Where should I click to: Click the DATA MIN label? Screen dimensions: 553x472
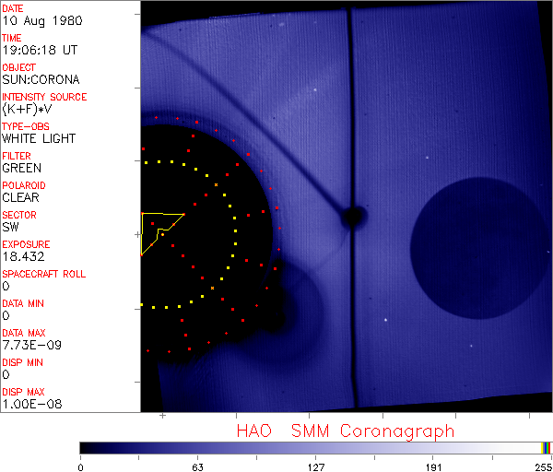(x=23, y=303)
